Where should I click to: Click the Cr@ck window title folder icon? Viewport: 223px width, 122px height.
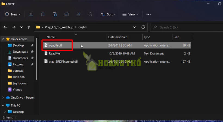click(x=3, y=4)
